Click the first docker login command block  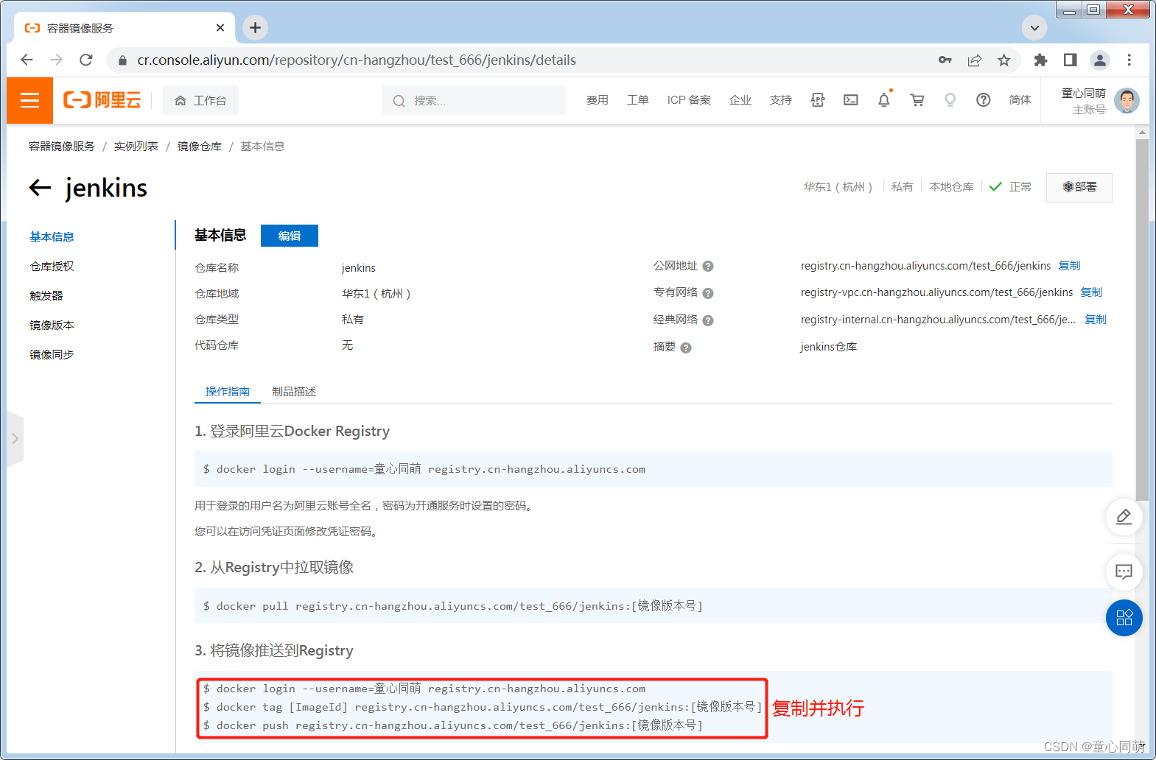[653, 469]
